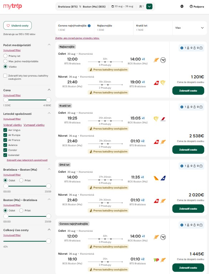Viewport: 209px width, 274px height.
Task: Expand the green search dropdown button
Action: tap(149, 6)
